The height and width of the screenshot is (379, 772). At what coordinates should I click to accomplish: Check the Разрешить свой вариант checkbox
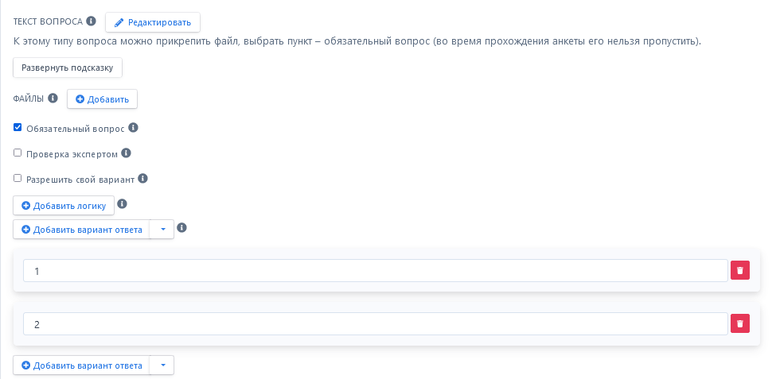coord(18,178)
